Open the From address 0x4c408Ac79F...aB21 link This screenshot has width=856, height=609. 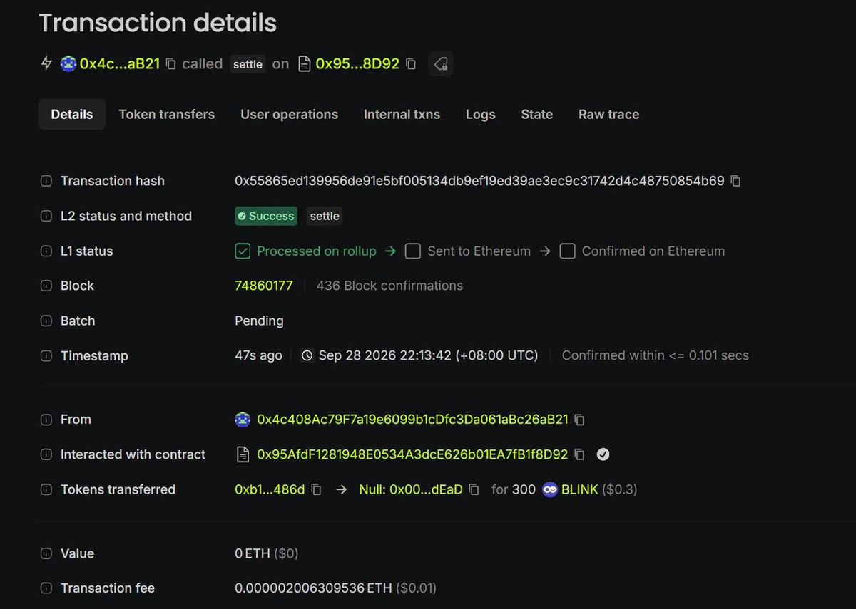point(412,420)
